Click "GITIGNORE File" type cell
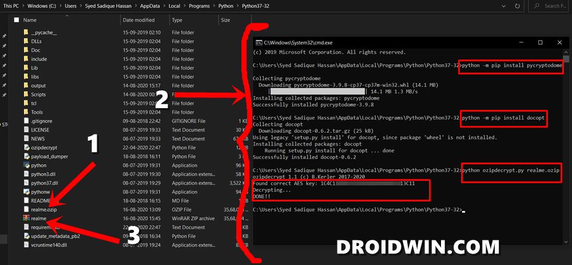 189,121
